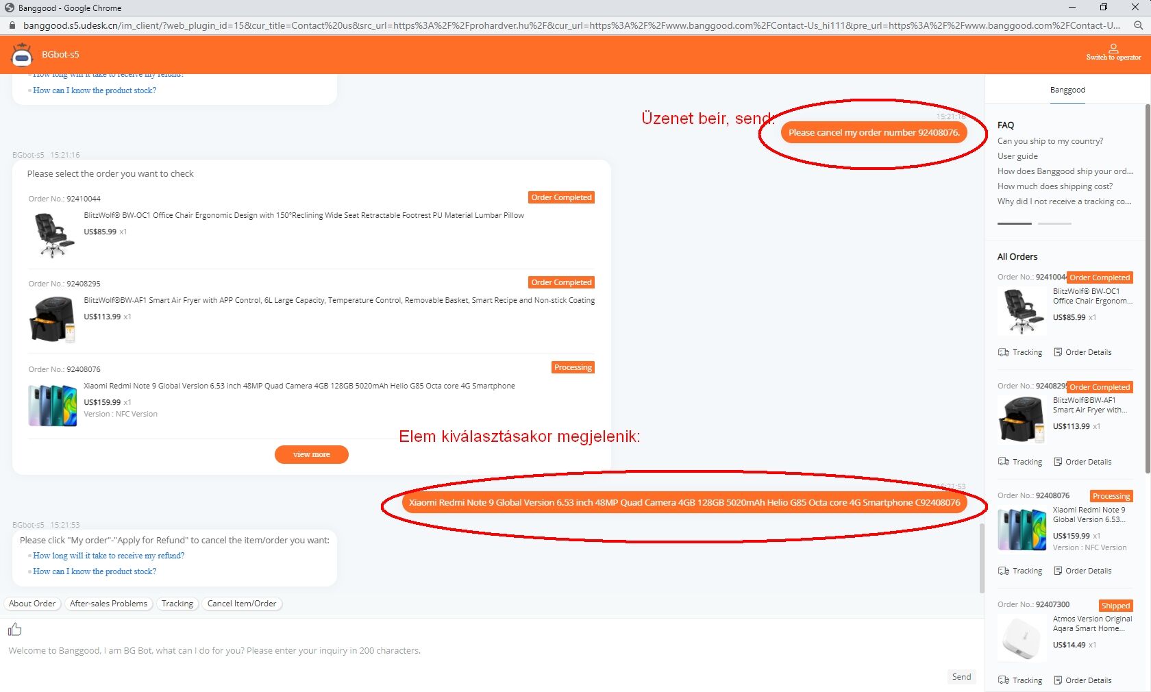Open Tracking for the Aqara Smart Home order
The width and height of the screenshot is (1151, 692).
point(1020,680)
